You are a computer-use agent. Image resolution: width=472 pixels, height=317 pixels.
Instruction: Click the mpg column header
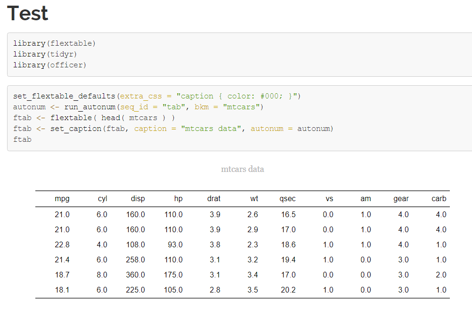[x=62, y=198]
